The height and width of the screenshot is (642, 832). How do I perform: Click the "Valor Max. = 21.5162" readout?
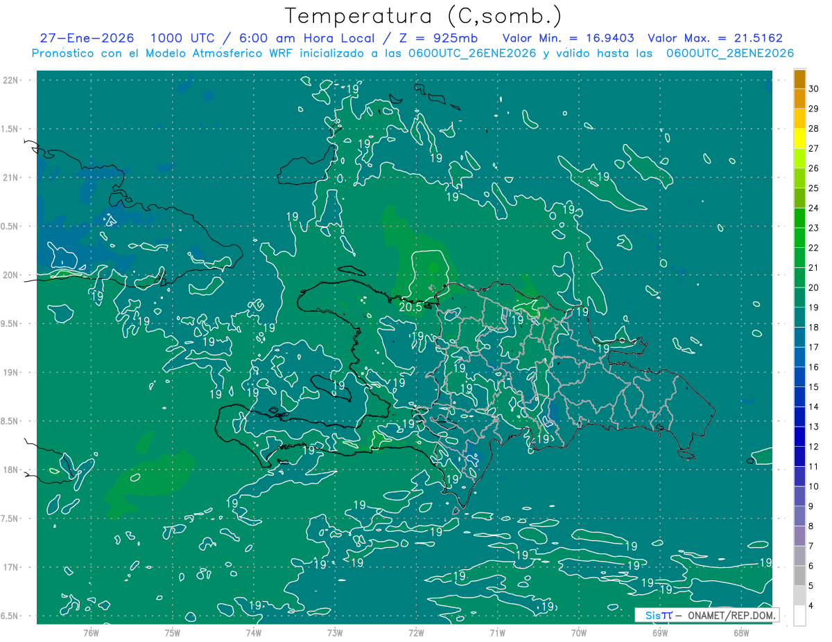pyautogui.click(x=715, y=38)
